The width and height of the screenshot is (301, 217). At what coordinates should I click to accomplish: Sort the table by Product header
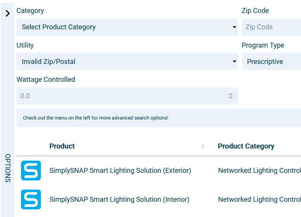(x=62, y=146)
